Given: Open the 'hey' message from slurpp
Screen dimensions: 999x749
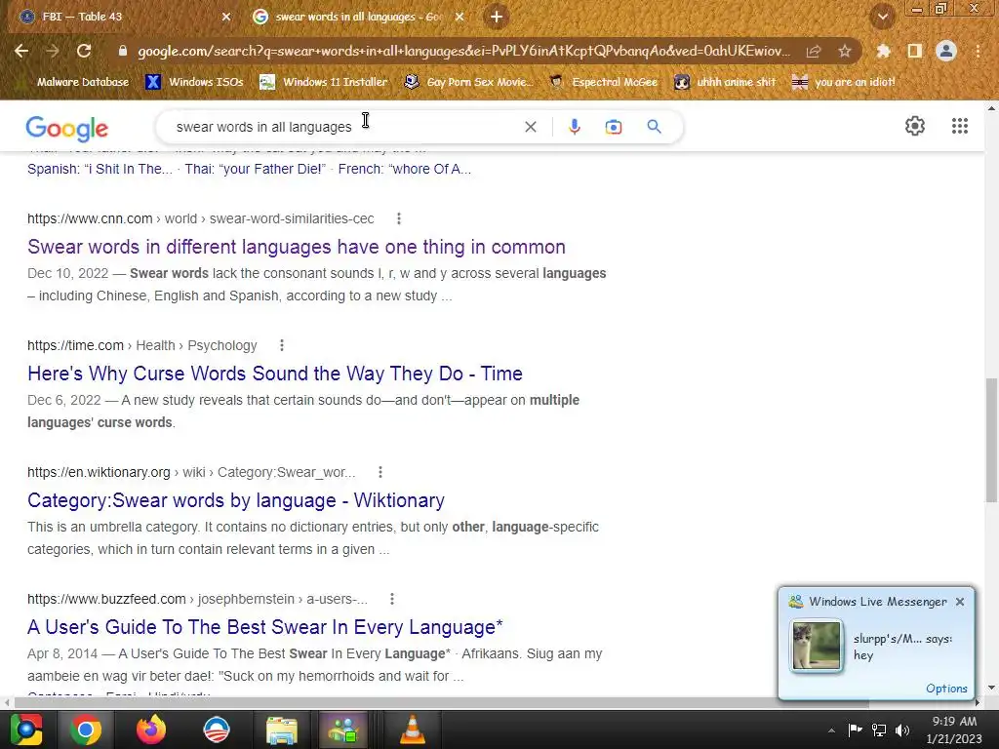Looking at the screenshot, I should click(902, 647).
